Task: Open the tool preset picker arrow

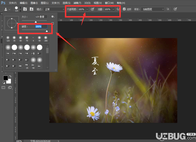Action: pyautogui.click(x=9, y=9)
